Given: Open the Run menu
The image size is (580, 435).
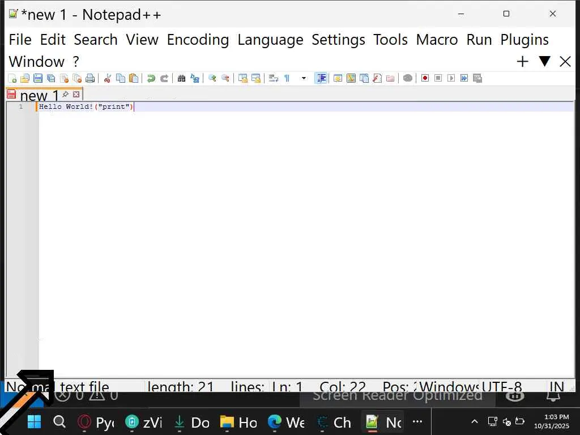Looking at the screenshot, I should tap(479, 40).
